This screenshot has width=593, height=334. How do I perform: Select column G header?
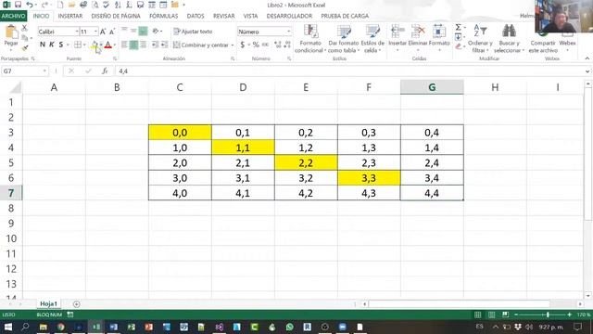(x=432, y=87)
